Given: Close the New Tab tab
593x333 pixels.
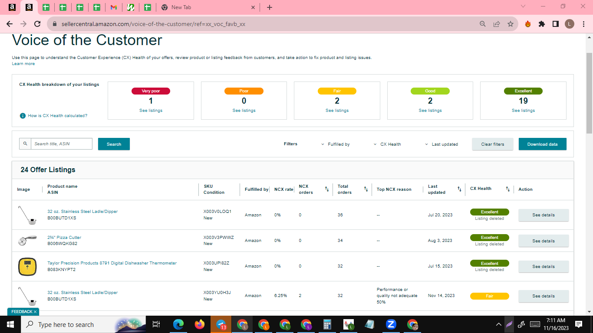Looking at the screenshot, I should (x=254, y=7).
